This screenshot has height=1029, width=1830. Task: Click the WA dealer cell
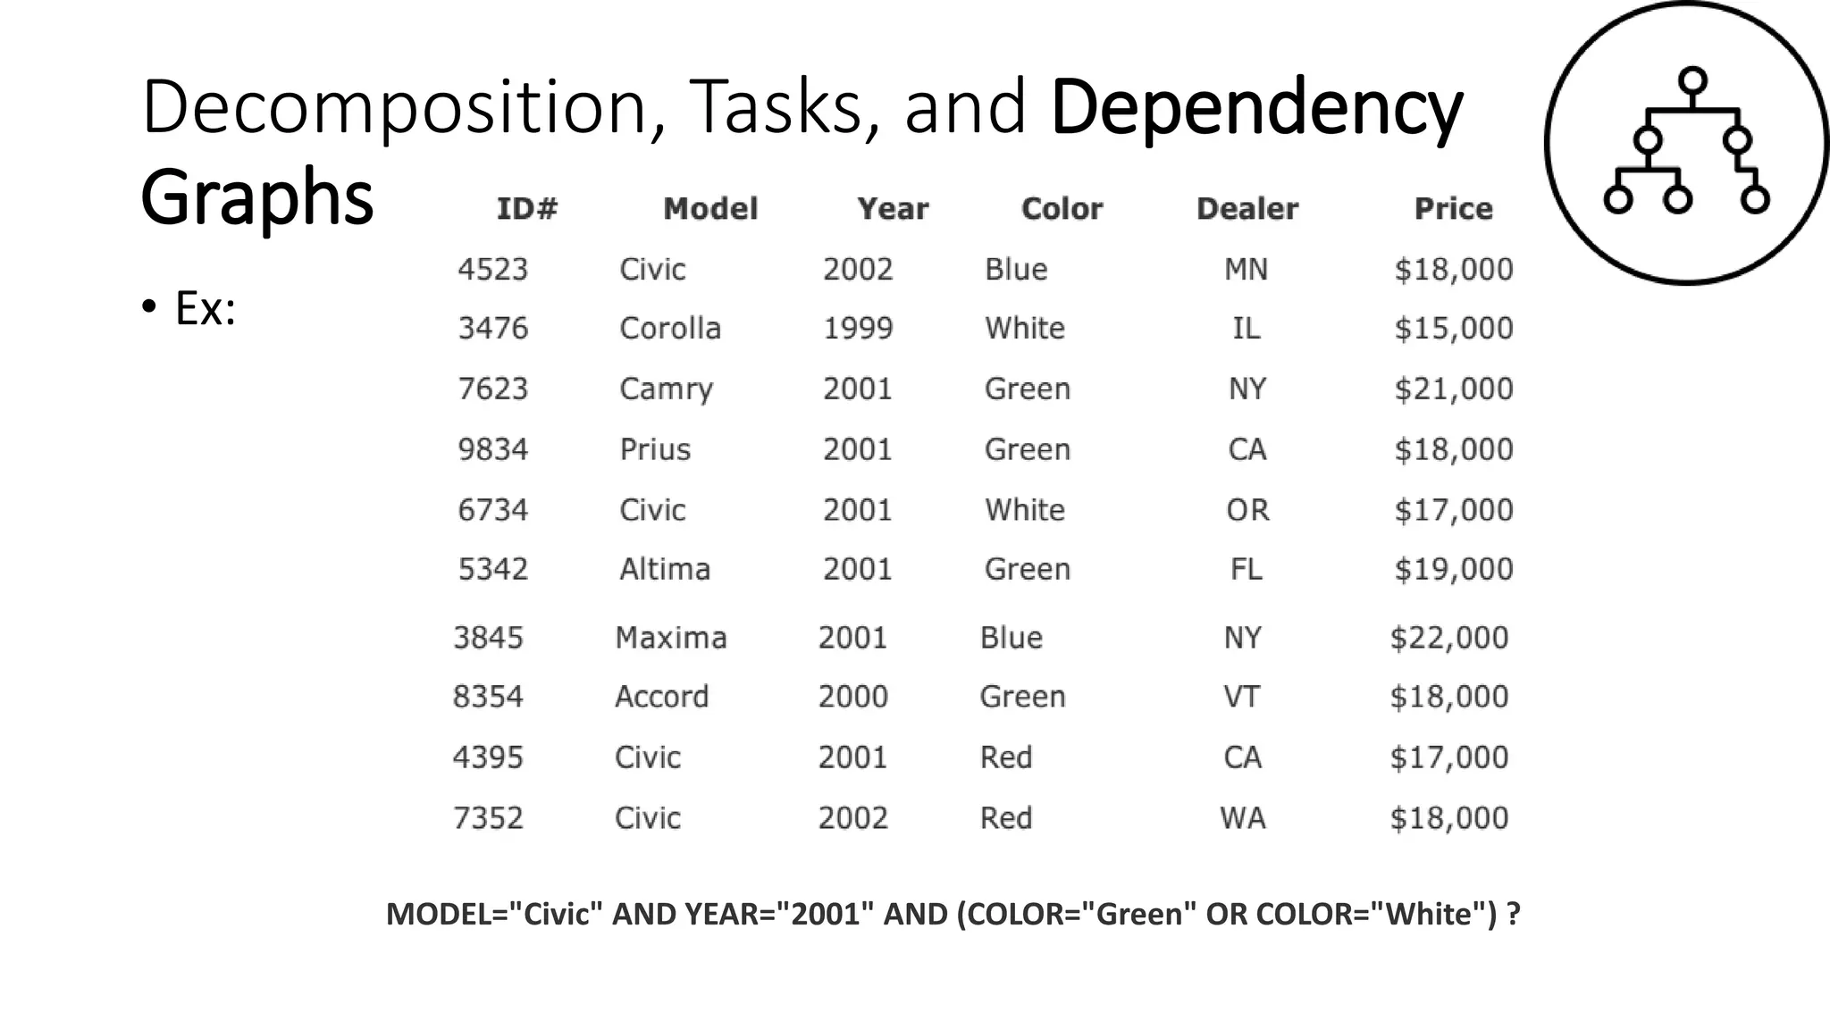pyautogui.click(x=1243, y=818)
